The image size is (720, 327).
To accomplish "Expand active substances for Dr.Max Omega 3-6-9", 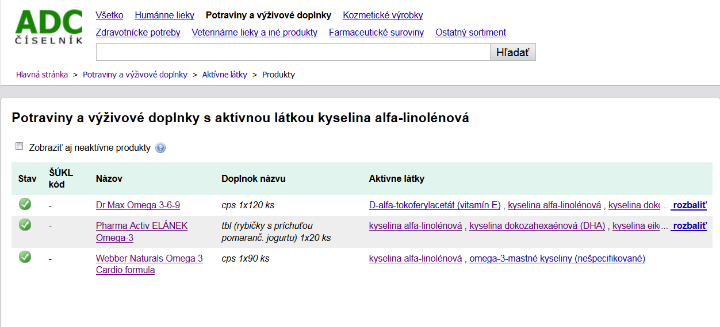I will pyautogui.click(x=689, y=205).
